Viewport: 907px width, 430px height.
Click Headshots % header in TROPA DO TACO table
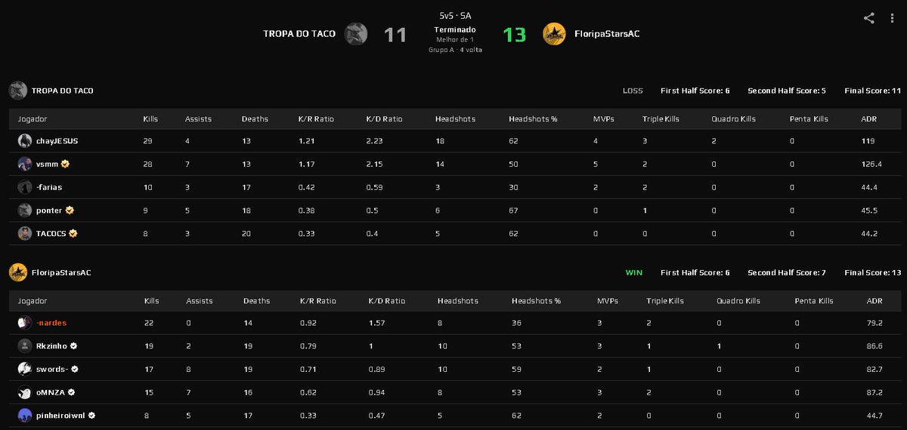click(x=534, y=119)
